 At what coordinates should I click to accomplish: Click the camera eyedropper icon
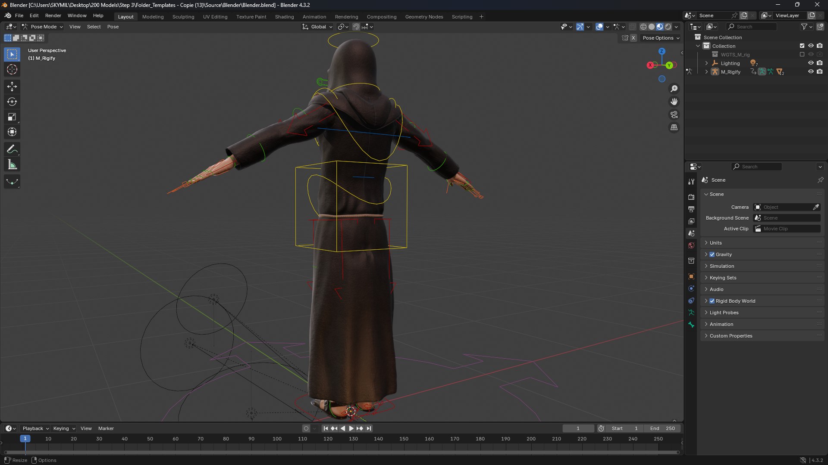816,207
